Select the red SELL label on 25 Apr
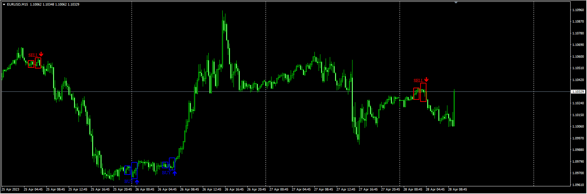This screenshot has width=587, height=194. coord(33,55)
